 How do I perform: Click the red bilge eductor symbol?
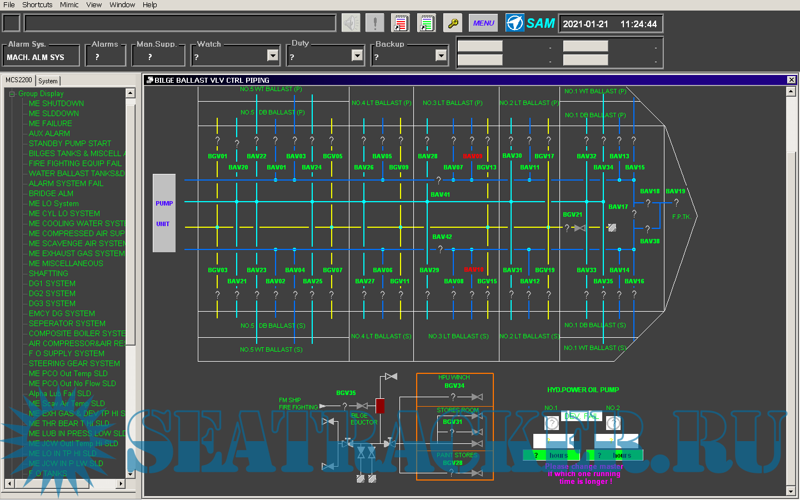click(380, 406)
